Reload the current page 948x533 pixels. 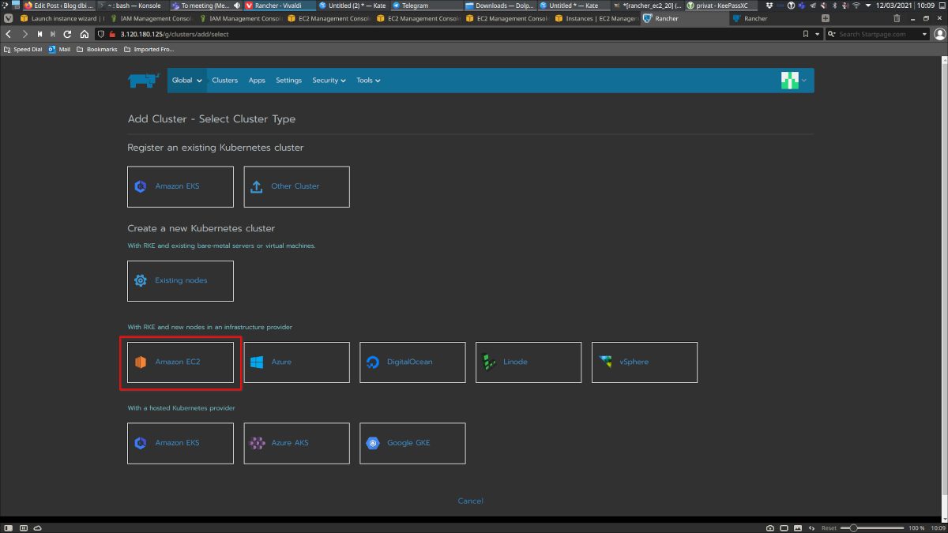tap(68, 34)
